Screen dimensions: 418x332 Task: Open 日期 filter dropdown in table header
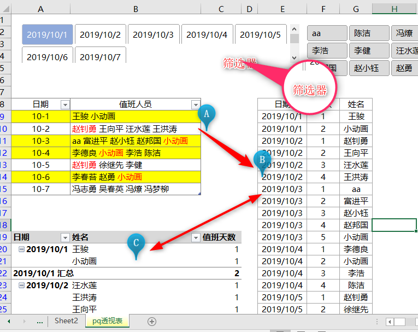[x=65, y=104]
